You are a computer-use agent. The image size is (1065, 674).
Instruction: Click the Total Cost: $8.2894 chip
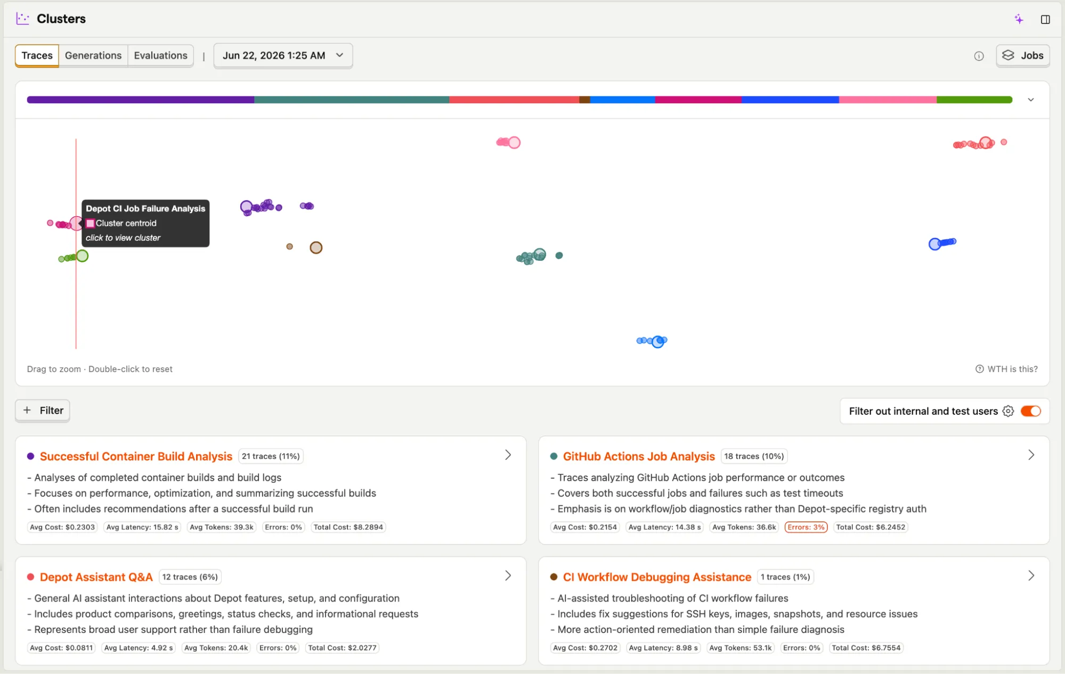click(x=348, y=527)
